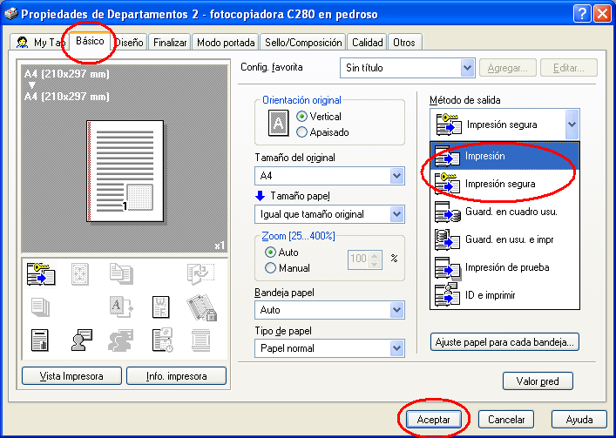Click the greyed page with four arrows icon
The width and height of the screenshot is (616, 438).
[x=80, y=274]
